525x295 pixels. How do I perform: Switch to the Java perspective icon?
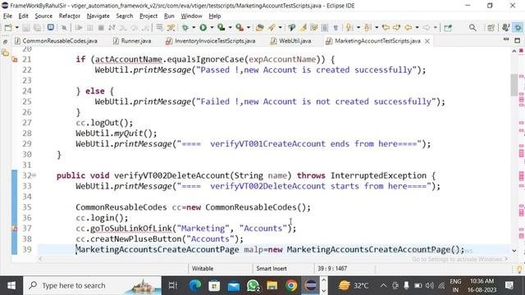click(x=505, y=28)
